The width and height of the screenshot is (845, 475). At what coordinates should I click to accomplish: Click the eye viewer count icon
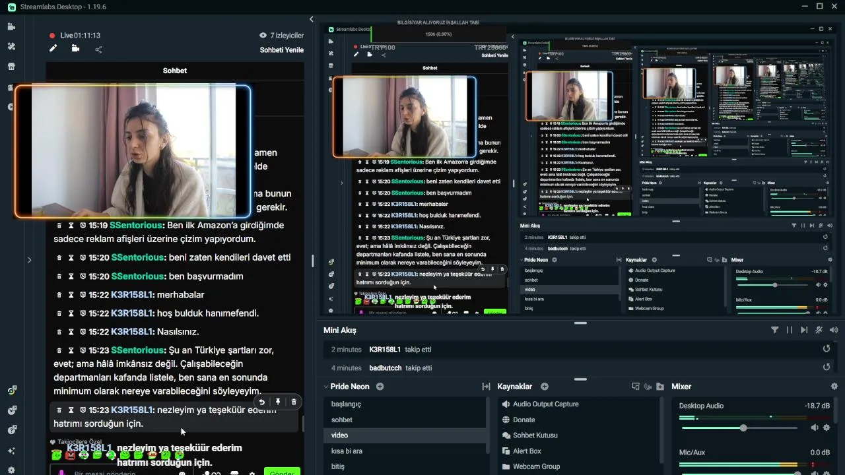click(x=263, y=36)
